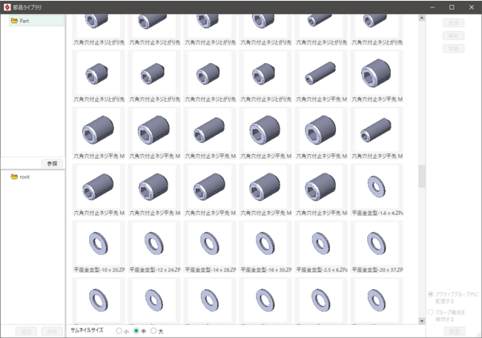This screenshot has width=482, height=338.
Task: Click the 追加 add button
Action: pyautogui.click(x=26, y=331)
